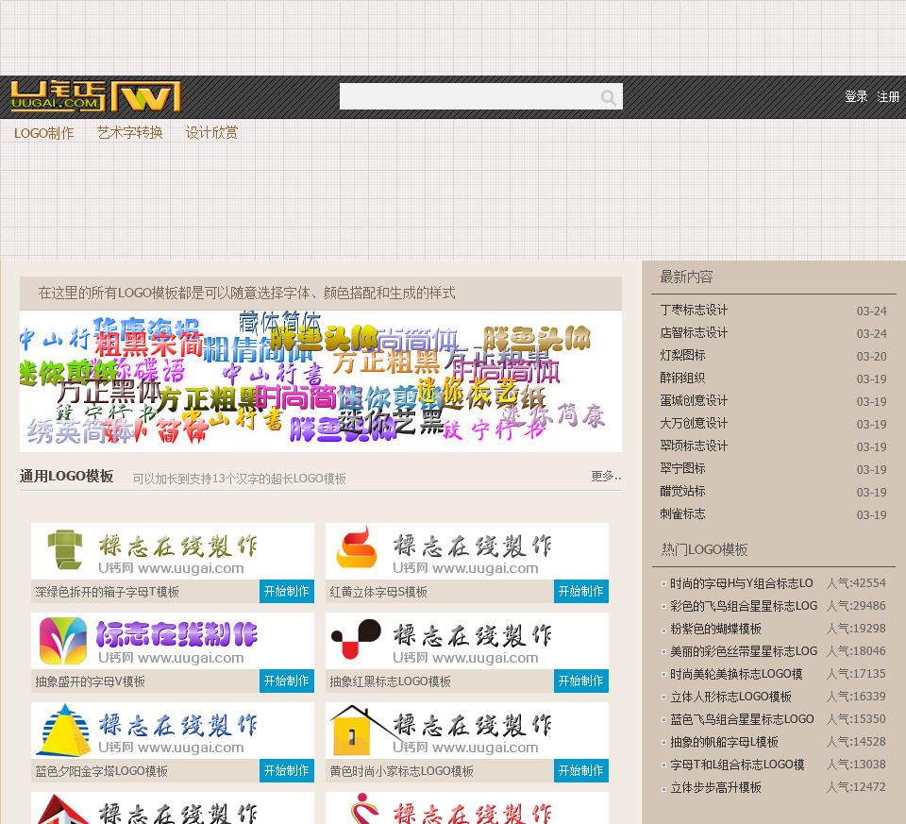Click the red house logo icon in the last row

pos(63,810)
